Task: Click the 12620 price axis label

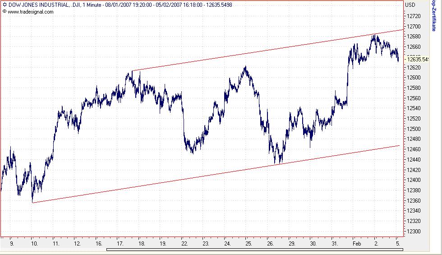Action: point(414,67)
